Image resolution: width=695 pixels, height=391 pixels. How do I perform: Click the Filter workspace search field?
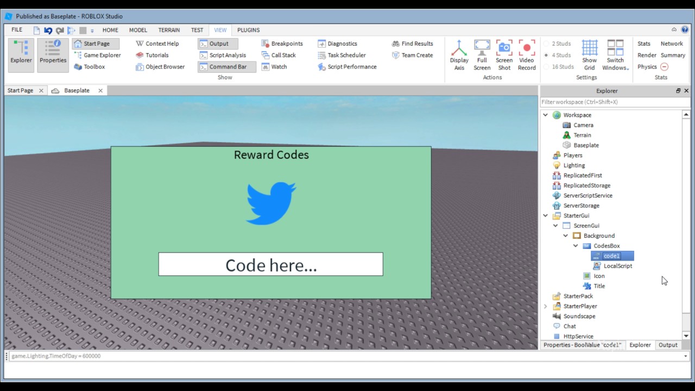point(614,102)
